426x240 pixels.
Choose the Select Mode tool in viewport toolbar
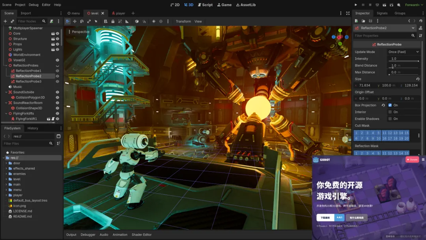[x=68, y=21]
